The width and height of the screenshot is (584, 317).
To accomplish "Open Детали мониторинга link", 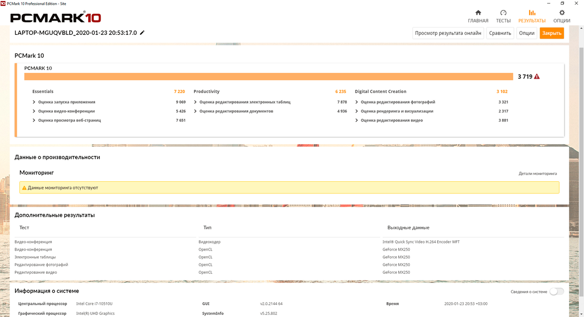I will tap(538, 173).
